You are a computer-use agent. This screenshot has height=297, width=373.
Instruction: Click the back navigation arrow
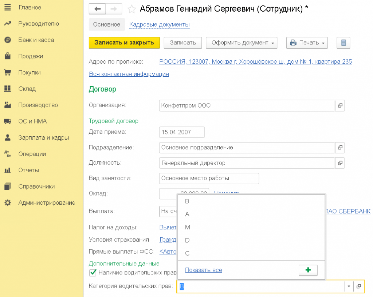click(97, 9)
